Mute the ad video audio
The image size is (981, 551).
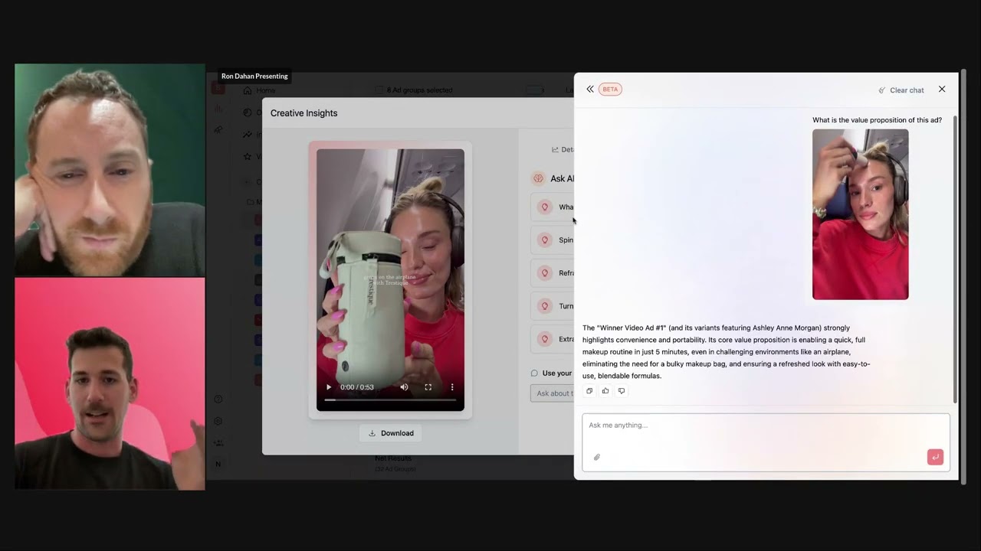pyautogui.click(x=404, y=387)
